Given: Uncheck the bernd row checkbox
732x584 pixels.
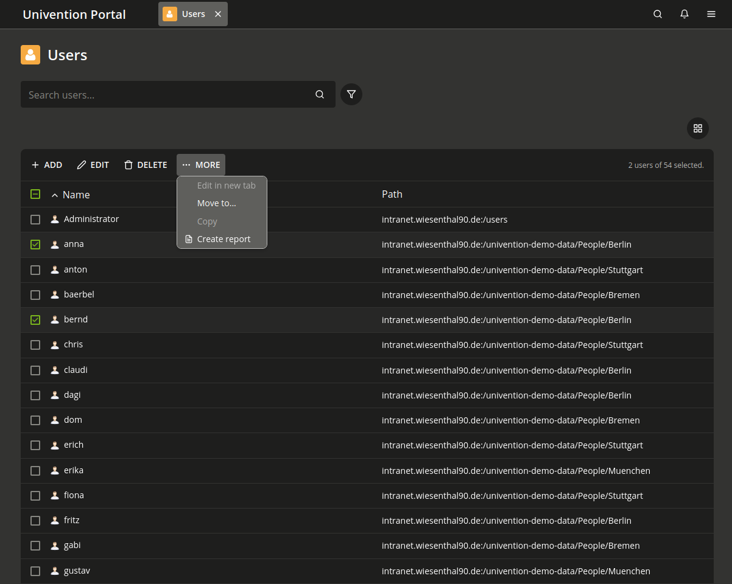Looking at the screenshot, I should pos(35,320).
